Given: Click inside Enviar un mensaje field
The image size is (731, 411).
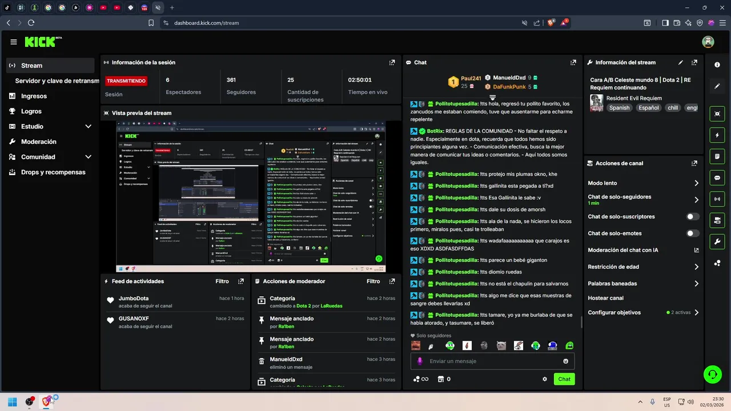Looking at the screenshot, I should tap(492, 361).
